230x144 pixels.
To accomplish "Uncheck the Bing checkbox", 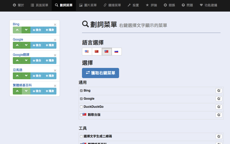I will (81, 91).
